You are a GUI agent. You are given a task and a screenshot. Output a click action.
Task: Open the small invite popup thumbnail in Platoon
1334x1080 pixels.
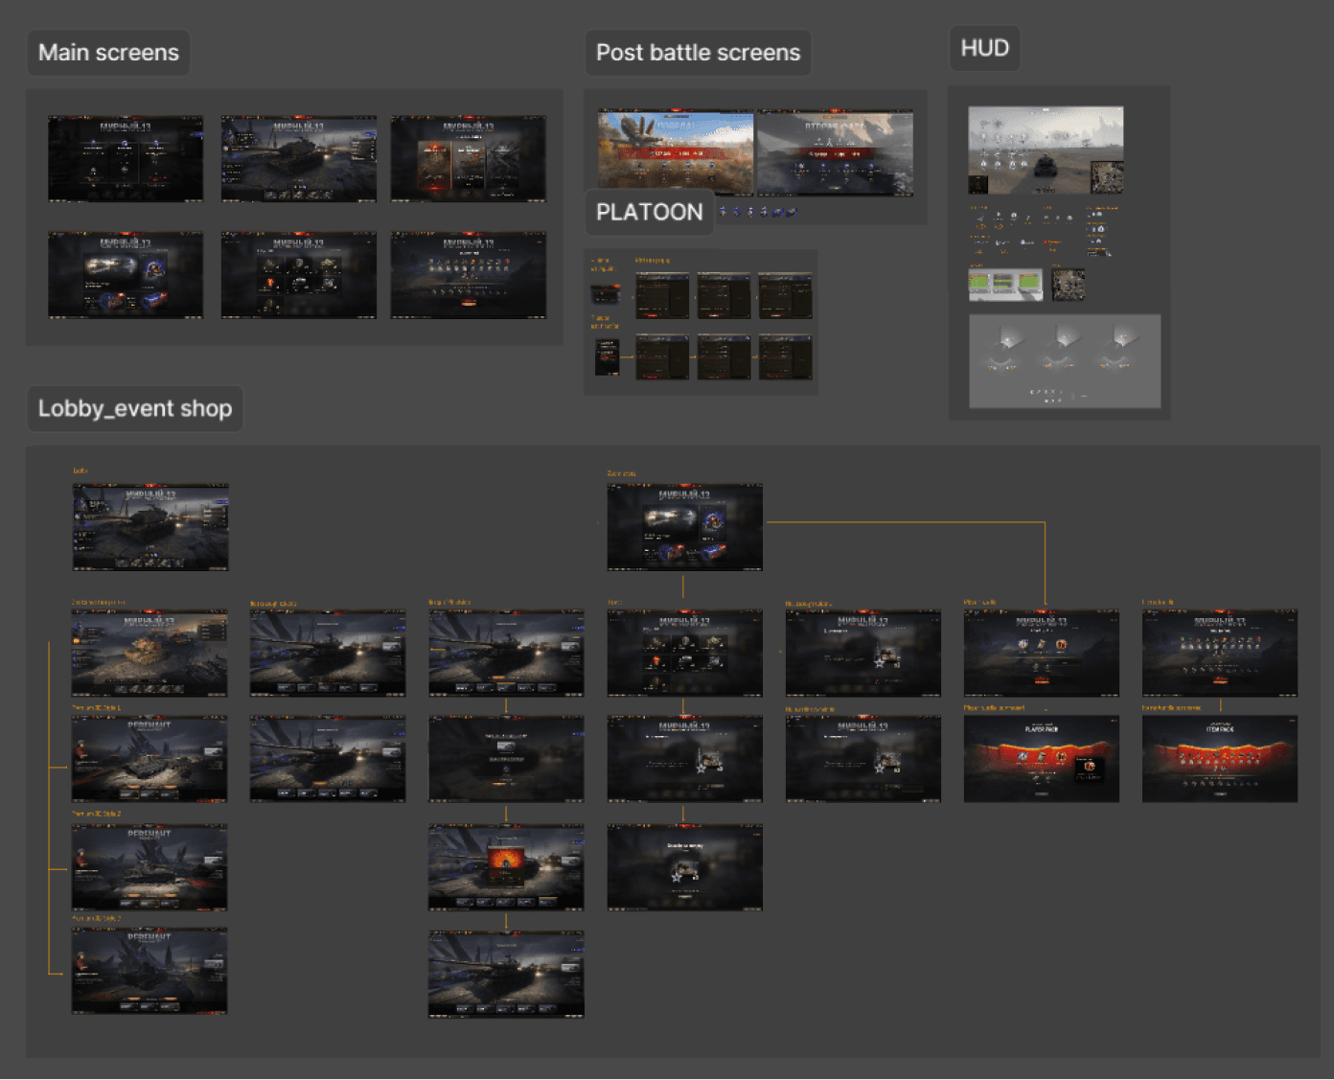[604, 294]
